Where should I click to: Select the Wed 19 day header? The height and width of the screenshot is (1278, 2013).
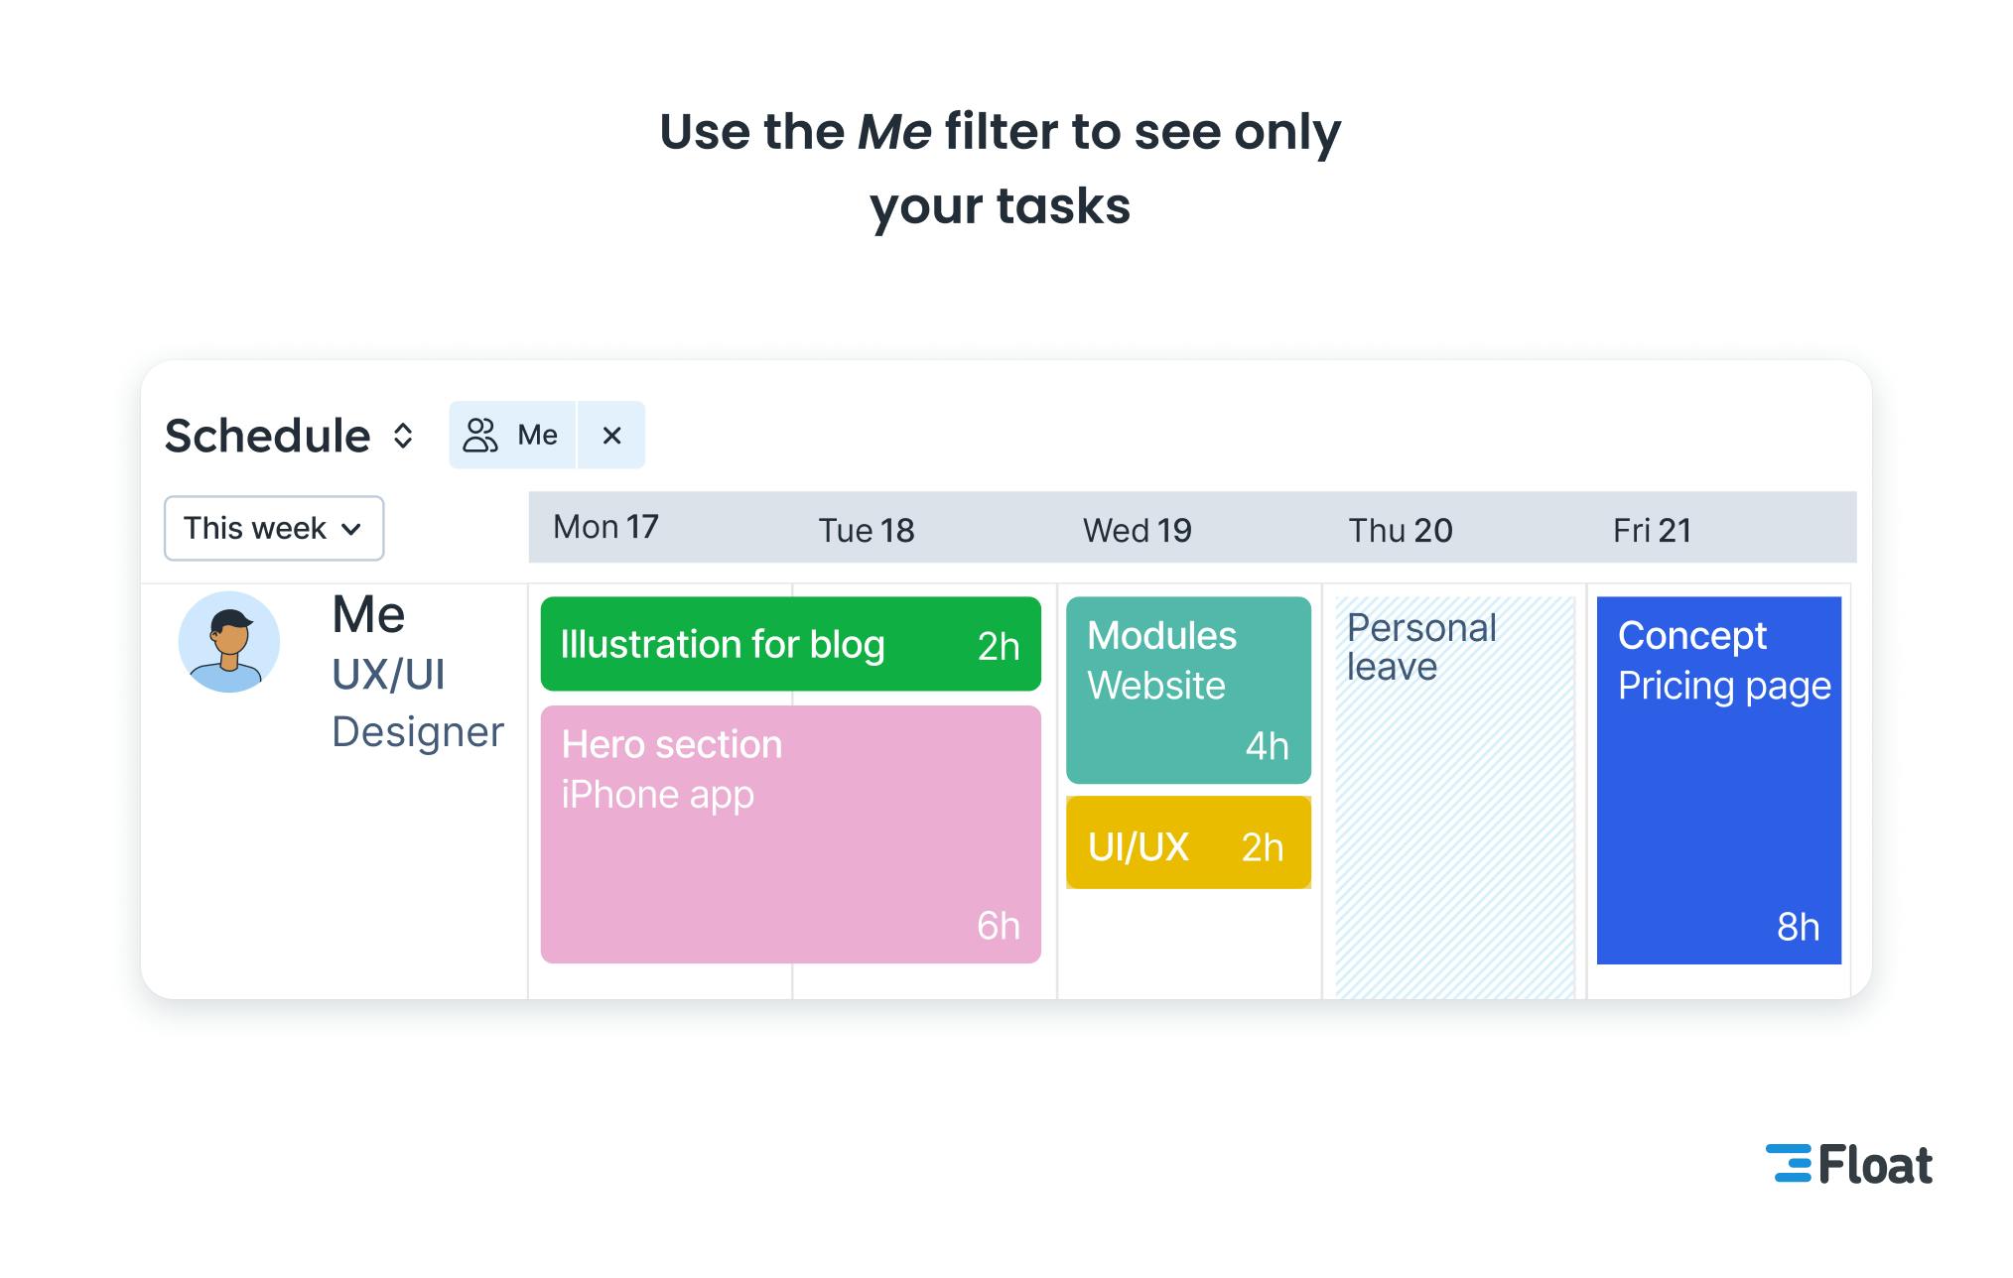click(x=1137, y=530)
